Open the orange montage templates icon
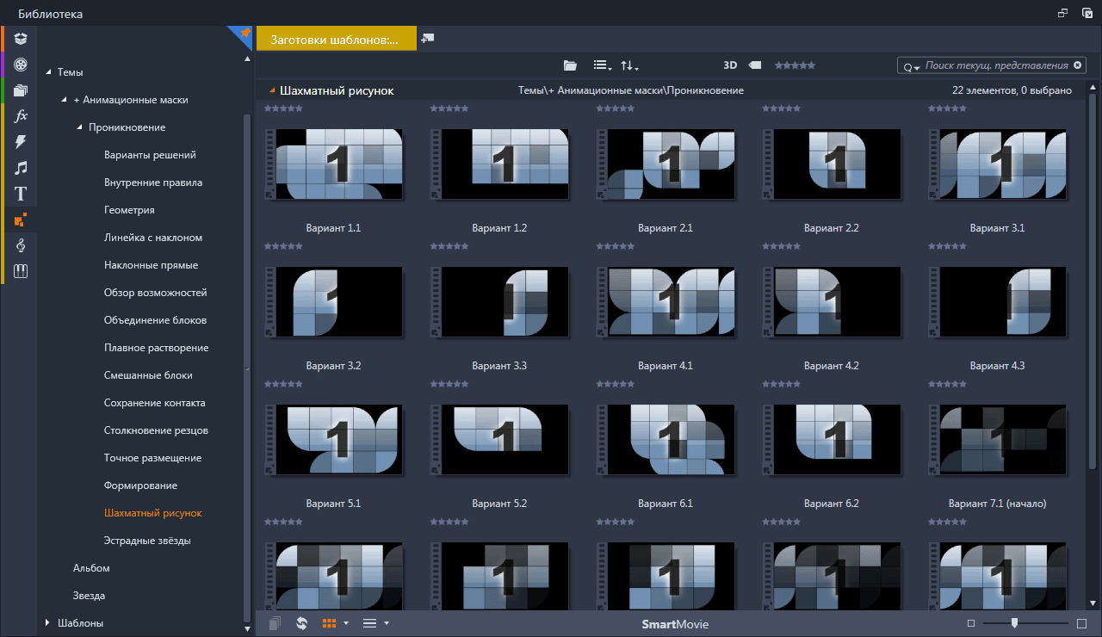 (x=21, y=220)
